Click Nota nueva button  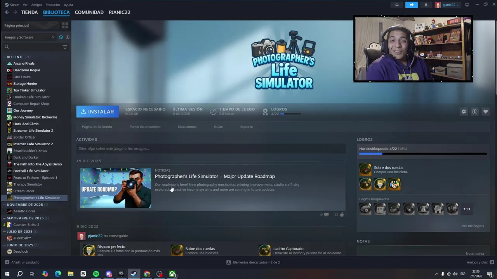coord(475,253)
